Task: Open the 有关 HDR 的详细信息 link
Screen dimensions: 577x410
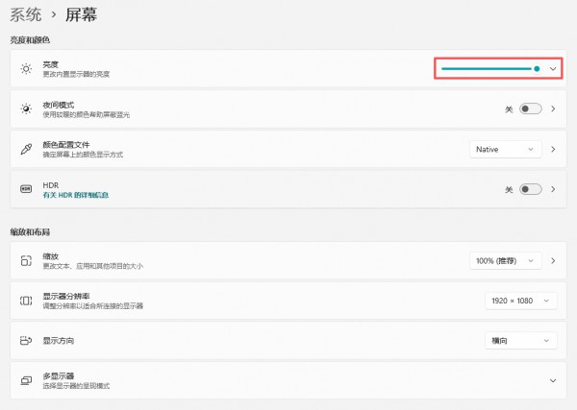Action: coord(76,195)
